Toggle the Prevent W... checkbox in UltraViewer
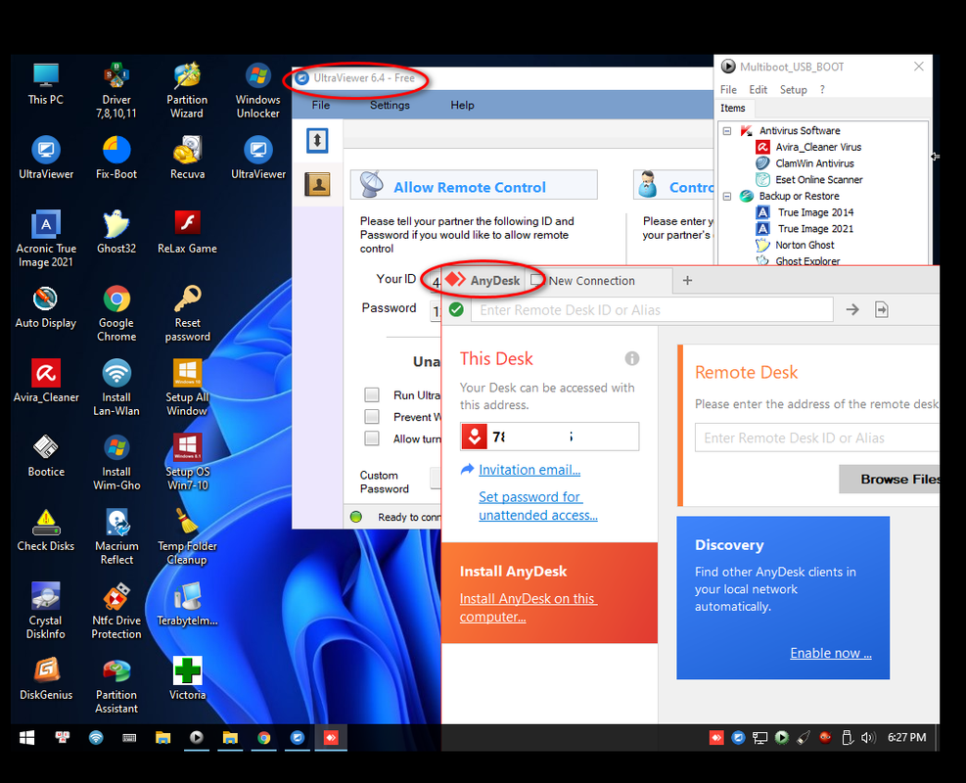This screenshot has width=966, height=783. point(372,416)
